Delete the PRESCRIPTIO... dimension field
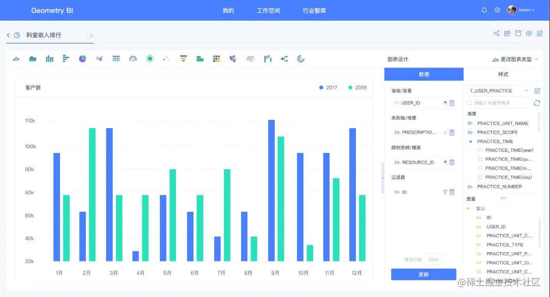 point(452,133)
